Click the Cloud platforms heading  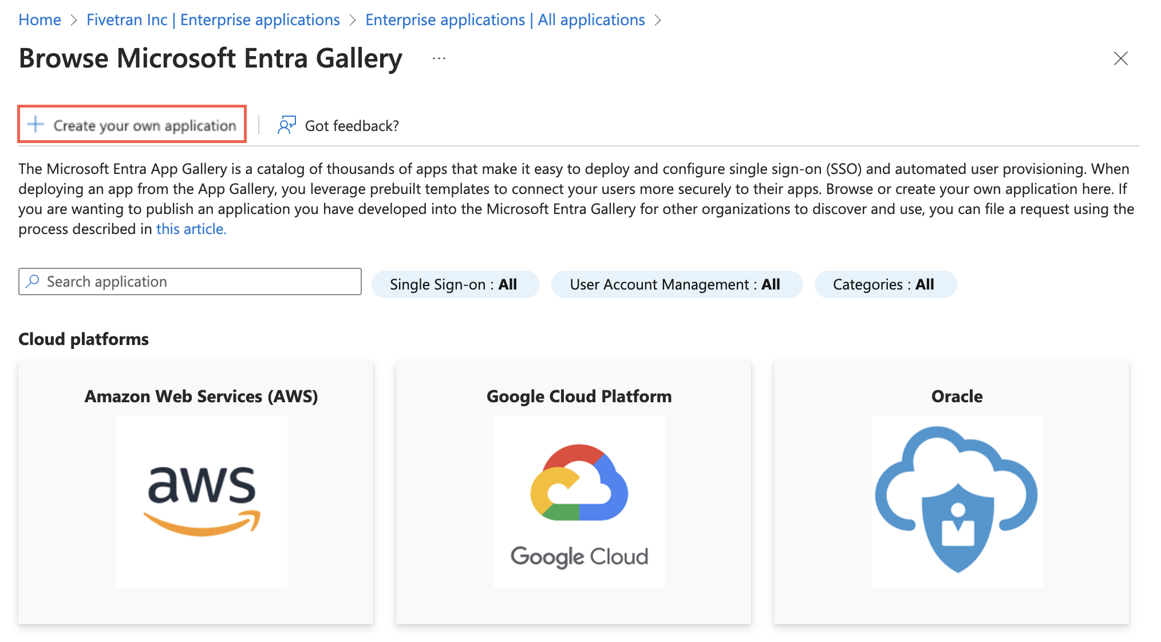point(84,339)
